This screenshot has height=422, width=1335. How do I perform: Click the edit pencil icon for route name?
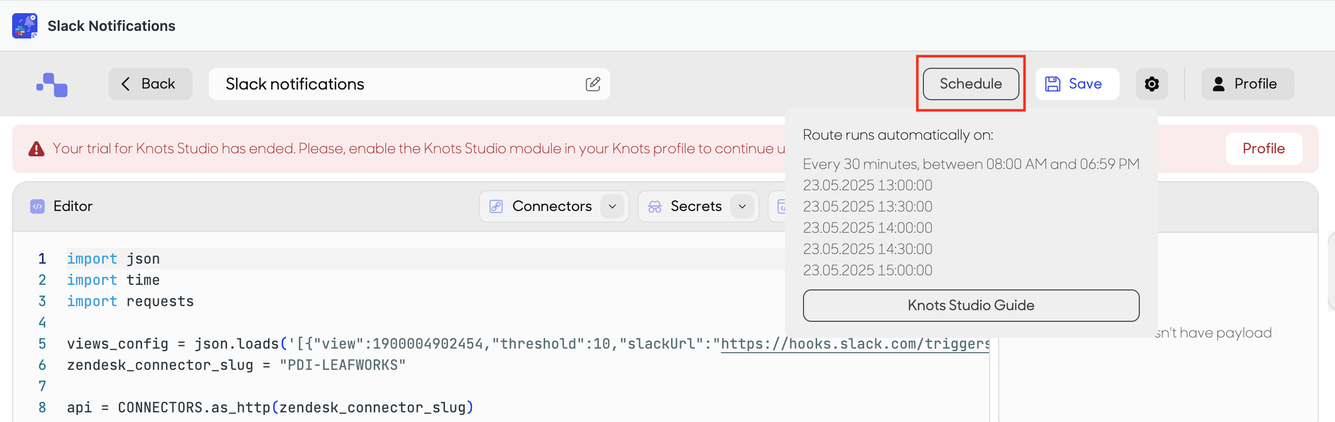click(592, 84)
